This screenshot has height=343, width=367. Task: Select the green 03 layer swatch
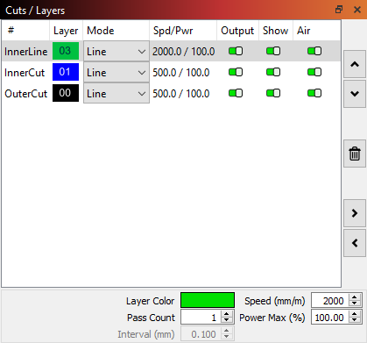(66, 51)
